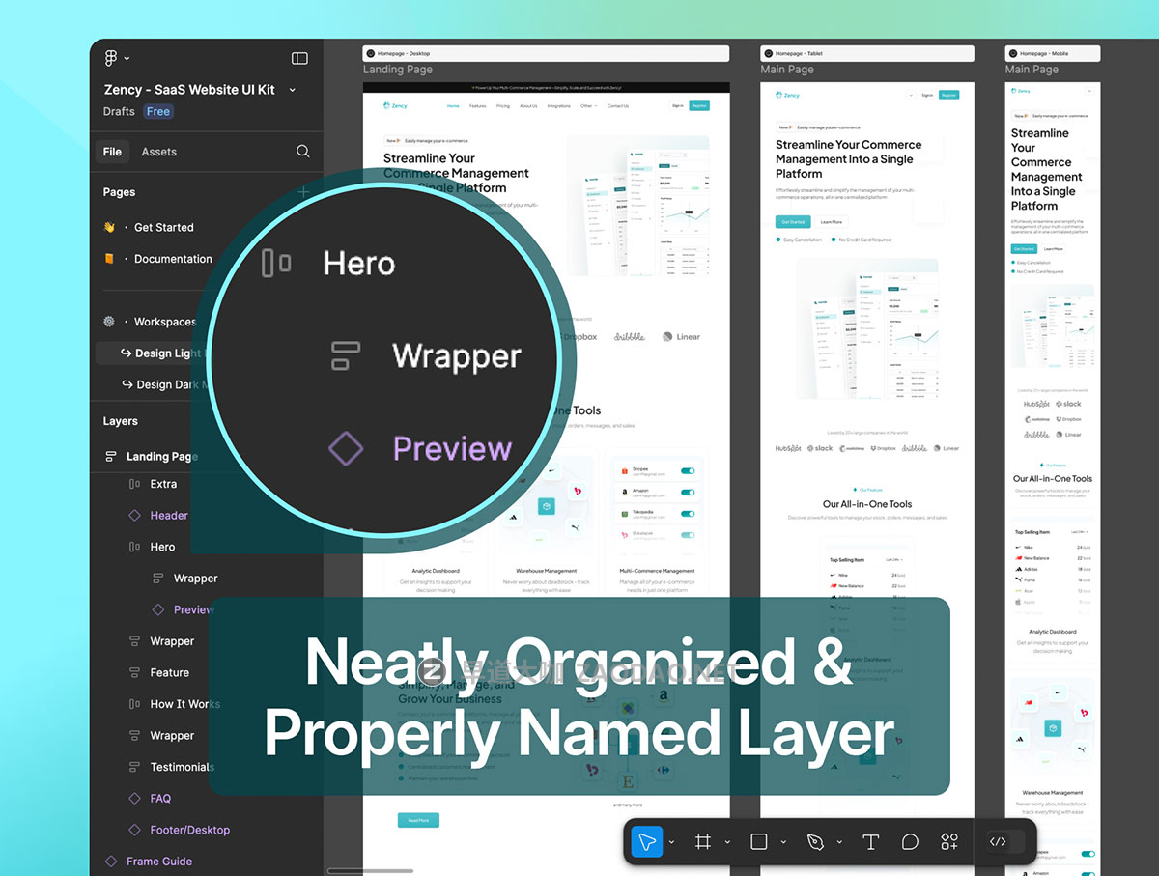The height and width of the screenshot is (876, 1159).
Task: Open the file title dropdown chevron
Action: (x=293, y=90)
